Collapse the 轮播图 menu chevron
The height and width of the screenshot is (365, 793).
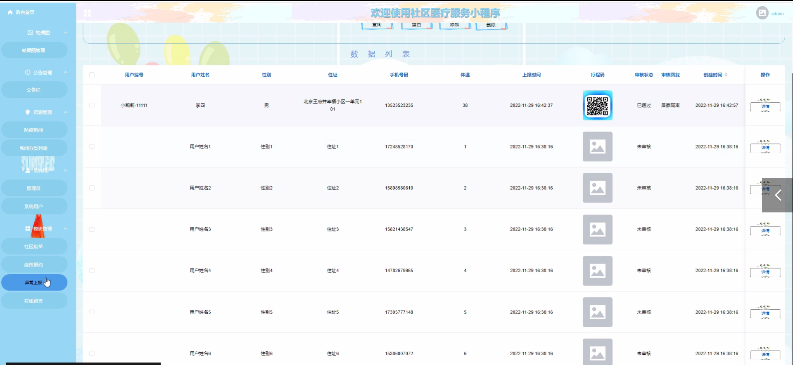point(66,33)
